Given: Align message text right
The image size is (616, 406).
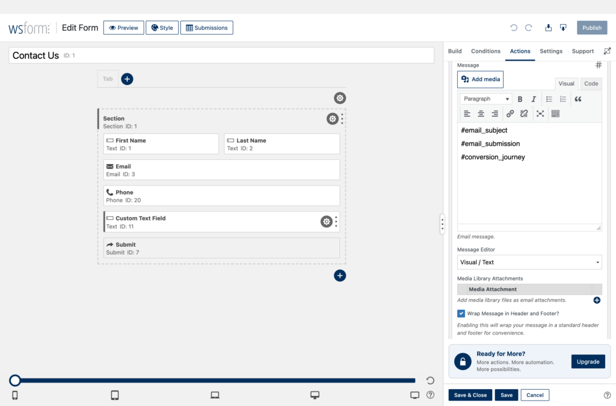Looking at the screenshot, I should [x=495, y=114].
